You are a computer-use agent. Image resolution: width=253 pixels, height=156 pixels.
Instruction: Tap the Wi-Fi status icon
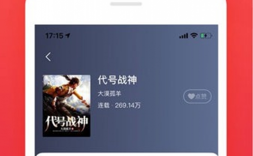point(194,35)
